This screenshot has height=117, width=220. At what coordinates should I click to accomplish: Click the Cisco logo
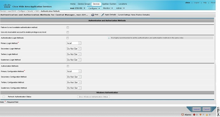pos(7,6)
